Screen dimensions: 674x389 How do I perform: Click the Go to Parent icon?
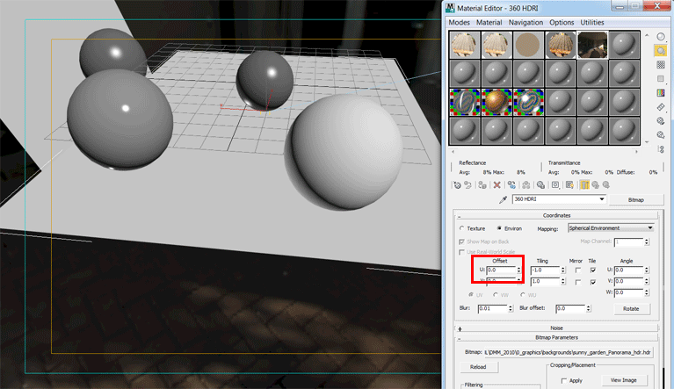595,185
